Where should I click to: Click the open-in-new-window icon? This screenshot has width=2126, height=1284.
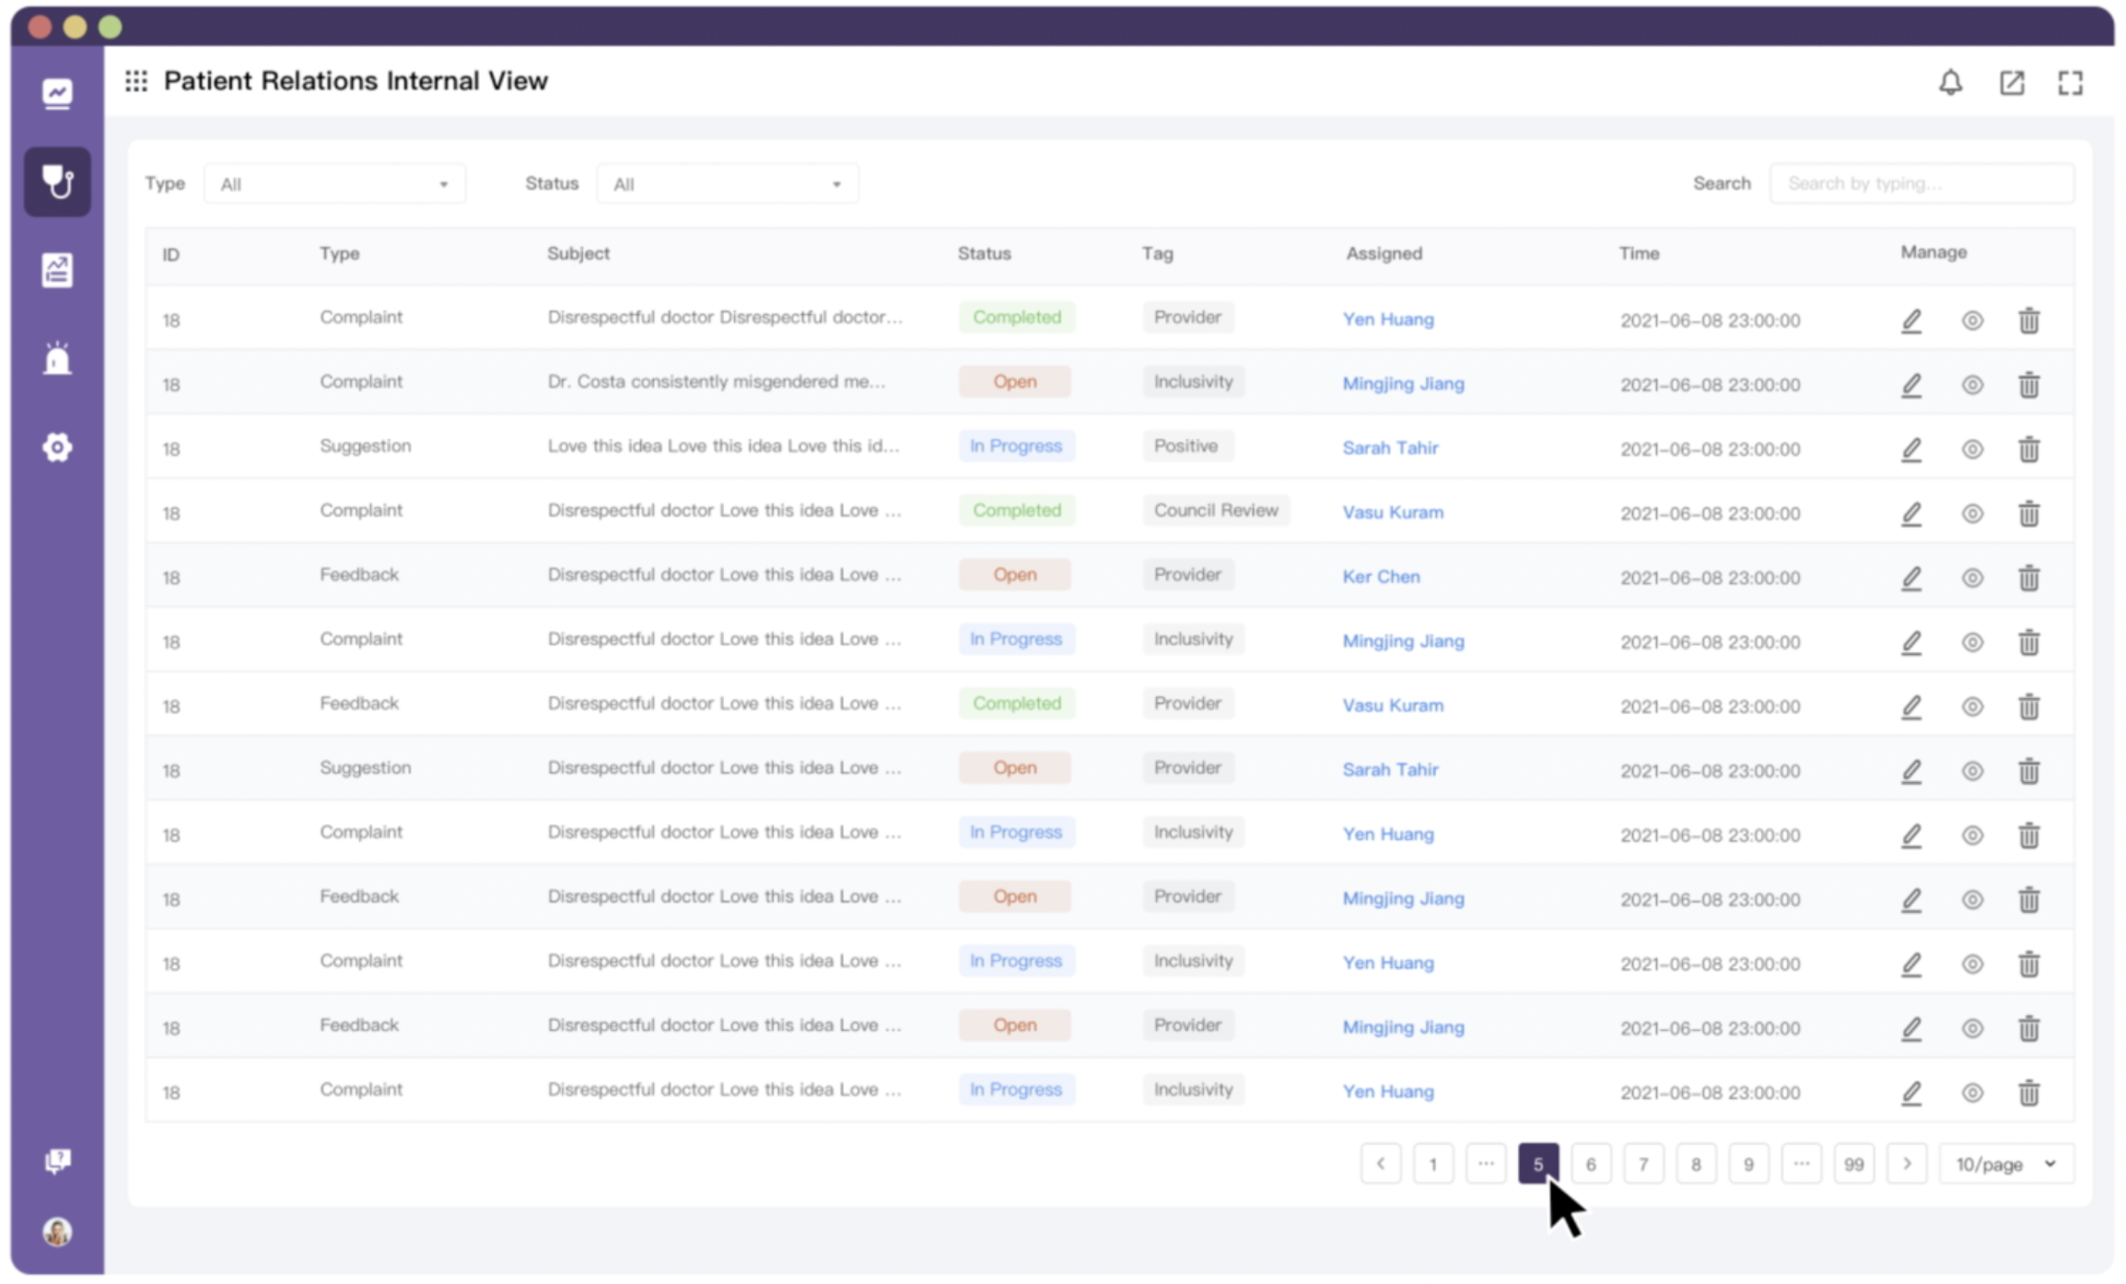click(2012, 83)
